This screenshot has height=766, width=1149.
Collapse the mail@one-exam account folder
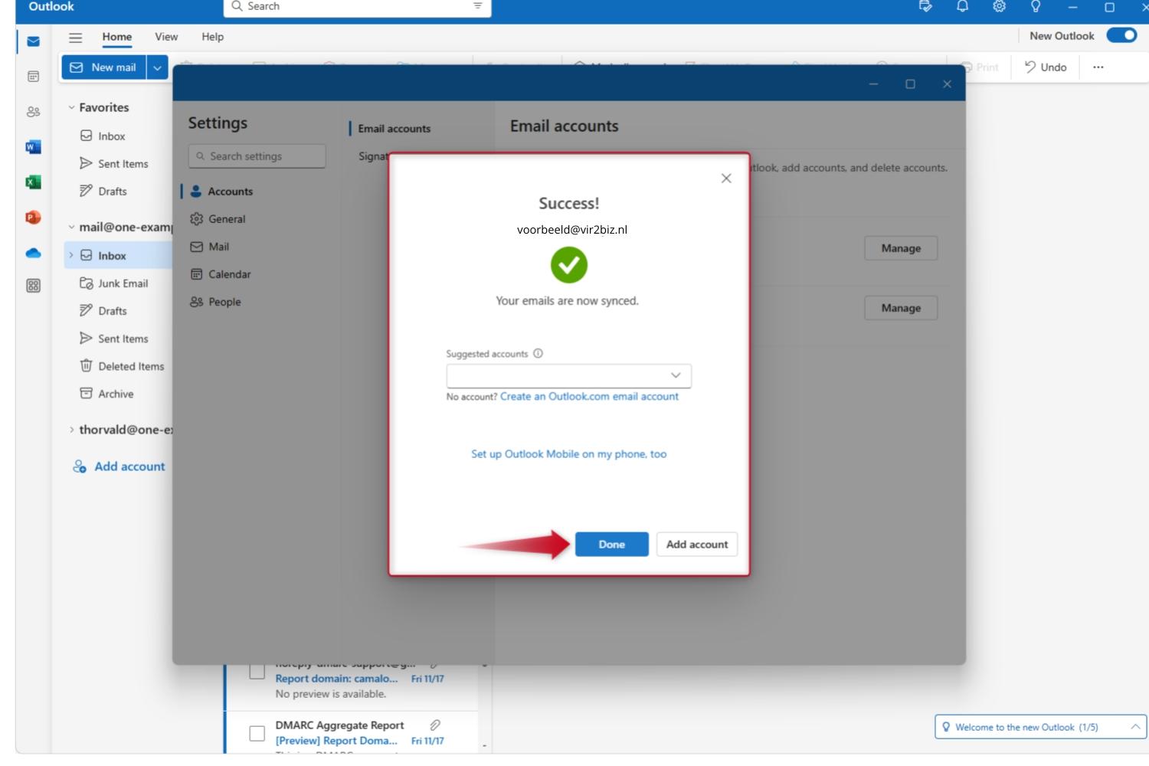click(x=72, y=228)
